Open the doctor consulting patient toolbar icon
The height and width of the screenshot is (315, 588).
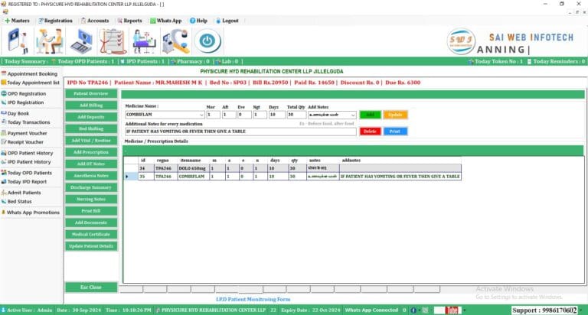(x=49, y=41)
